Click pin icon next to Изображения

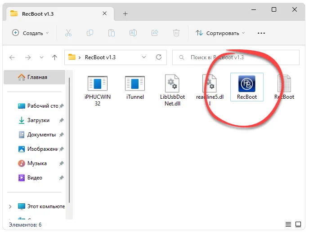click(62, 149)
